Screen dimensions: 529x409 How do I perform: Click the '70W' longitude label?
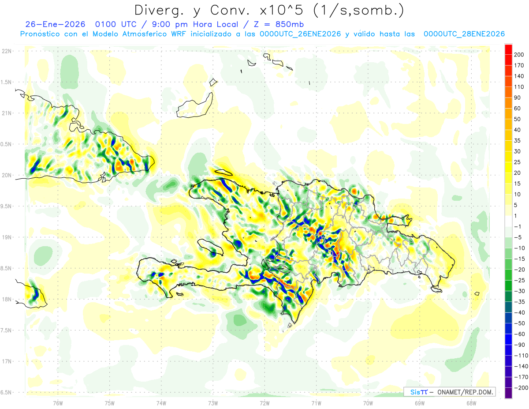[x=368, y=403]
